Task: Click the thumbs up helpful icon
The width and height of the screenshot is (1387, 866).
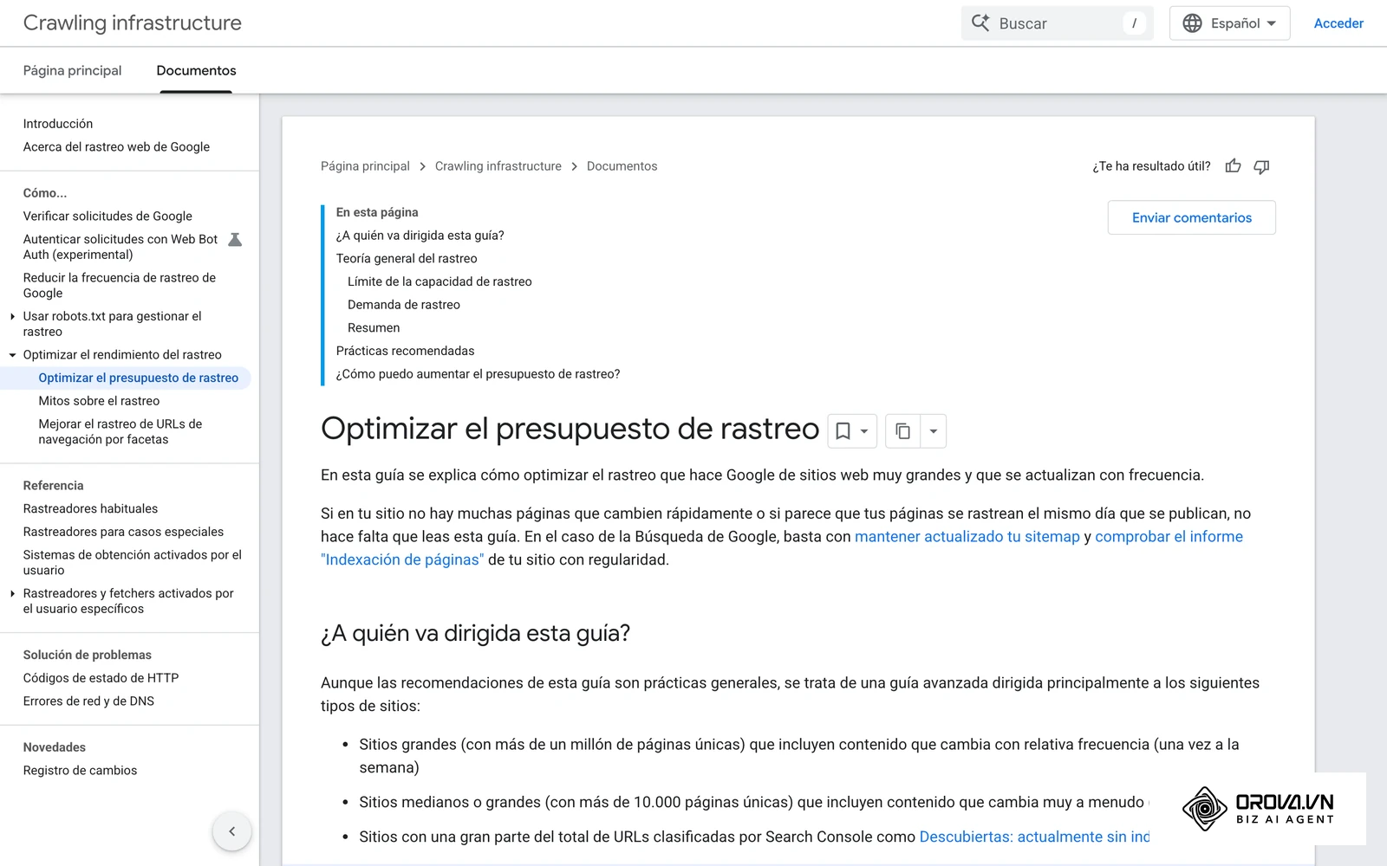Action: pyautogui.click(x=1233, y=166)
